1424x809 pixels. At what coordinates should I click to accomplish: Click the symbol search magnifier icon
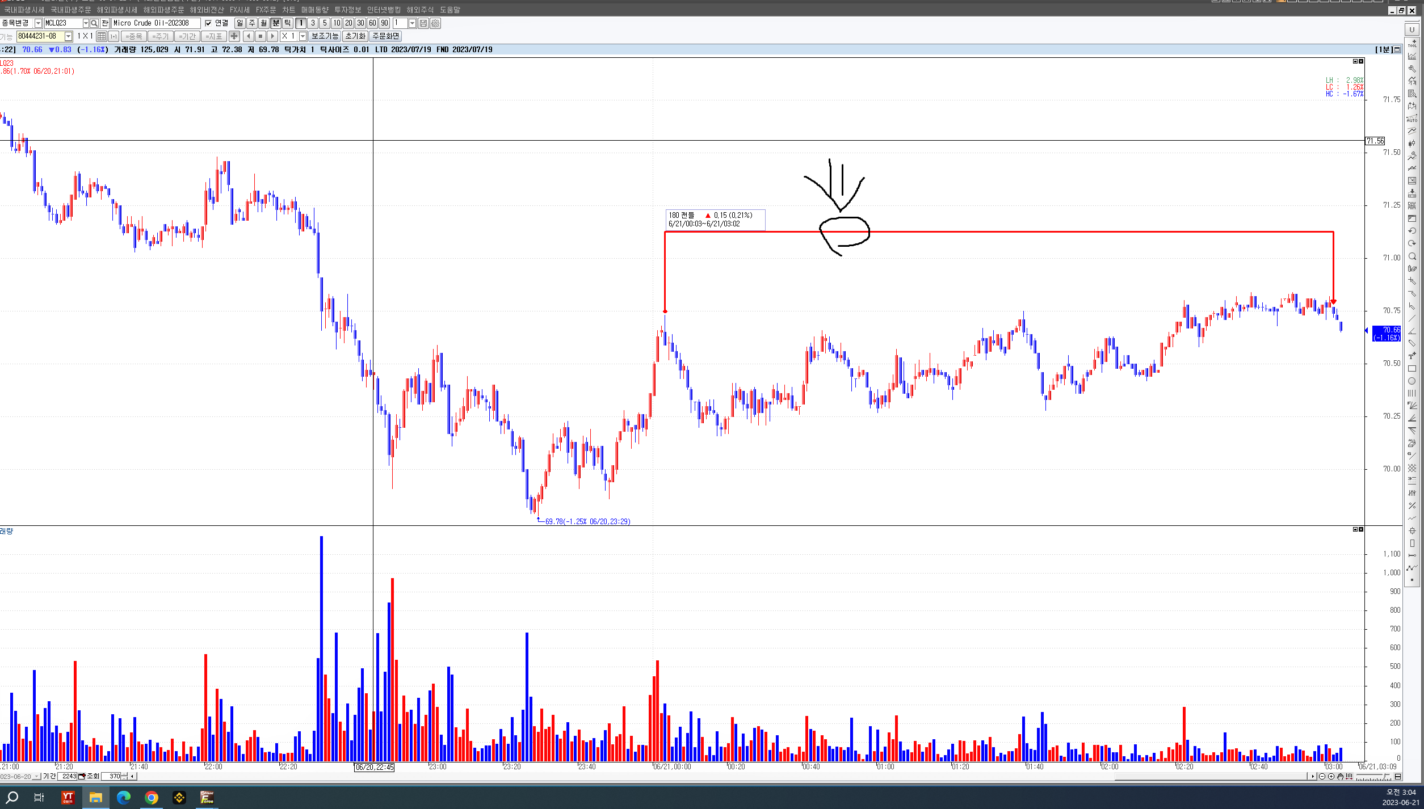point(94,23)
